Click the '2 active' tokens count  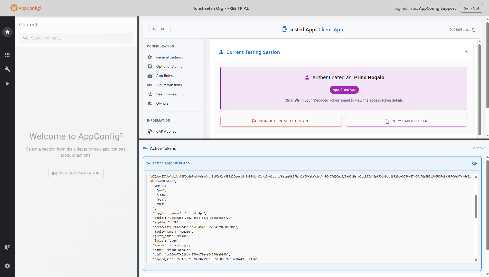coord(479,148)
